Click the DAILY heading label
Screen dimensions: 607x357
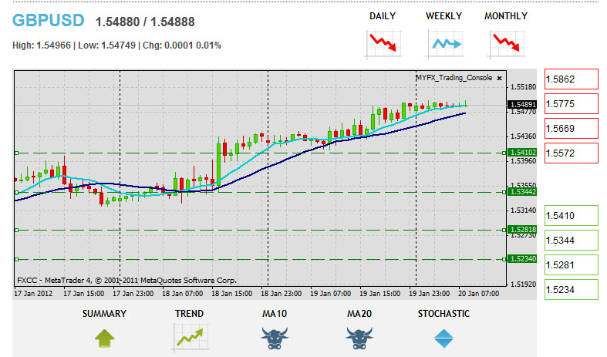[383, 16]
